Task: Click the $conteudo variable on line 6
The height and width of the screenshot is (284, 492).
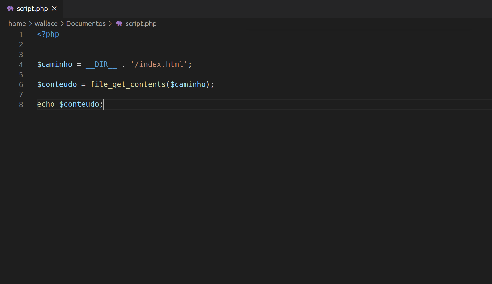Action: pos(57,84)
